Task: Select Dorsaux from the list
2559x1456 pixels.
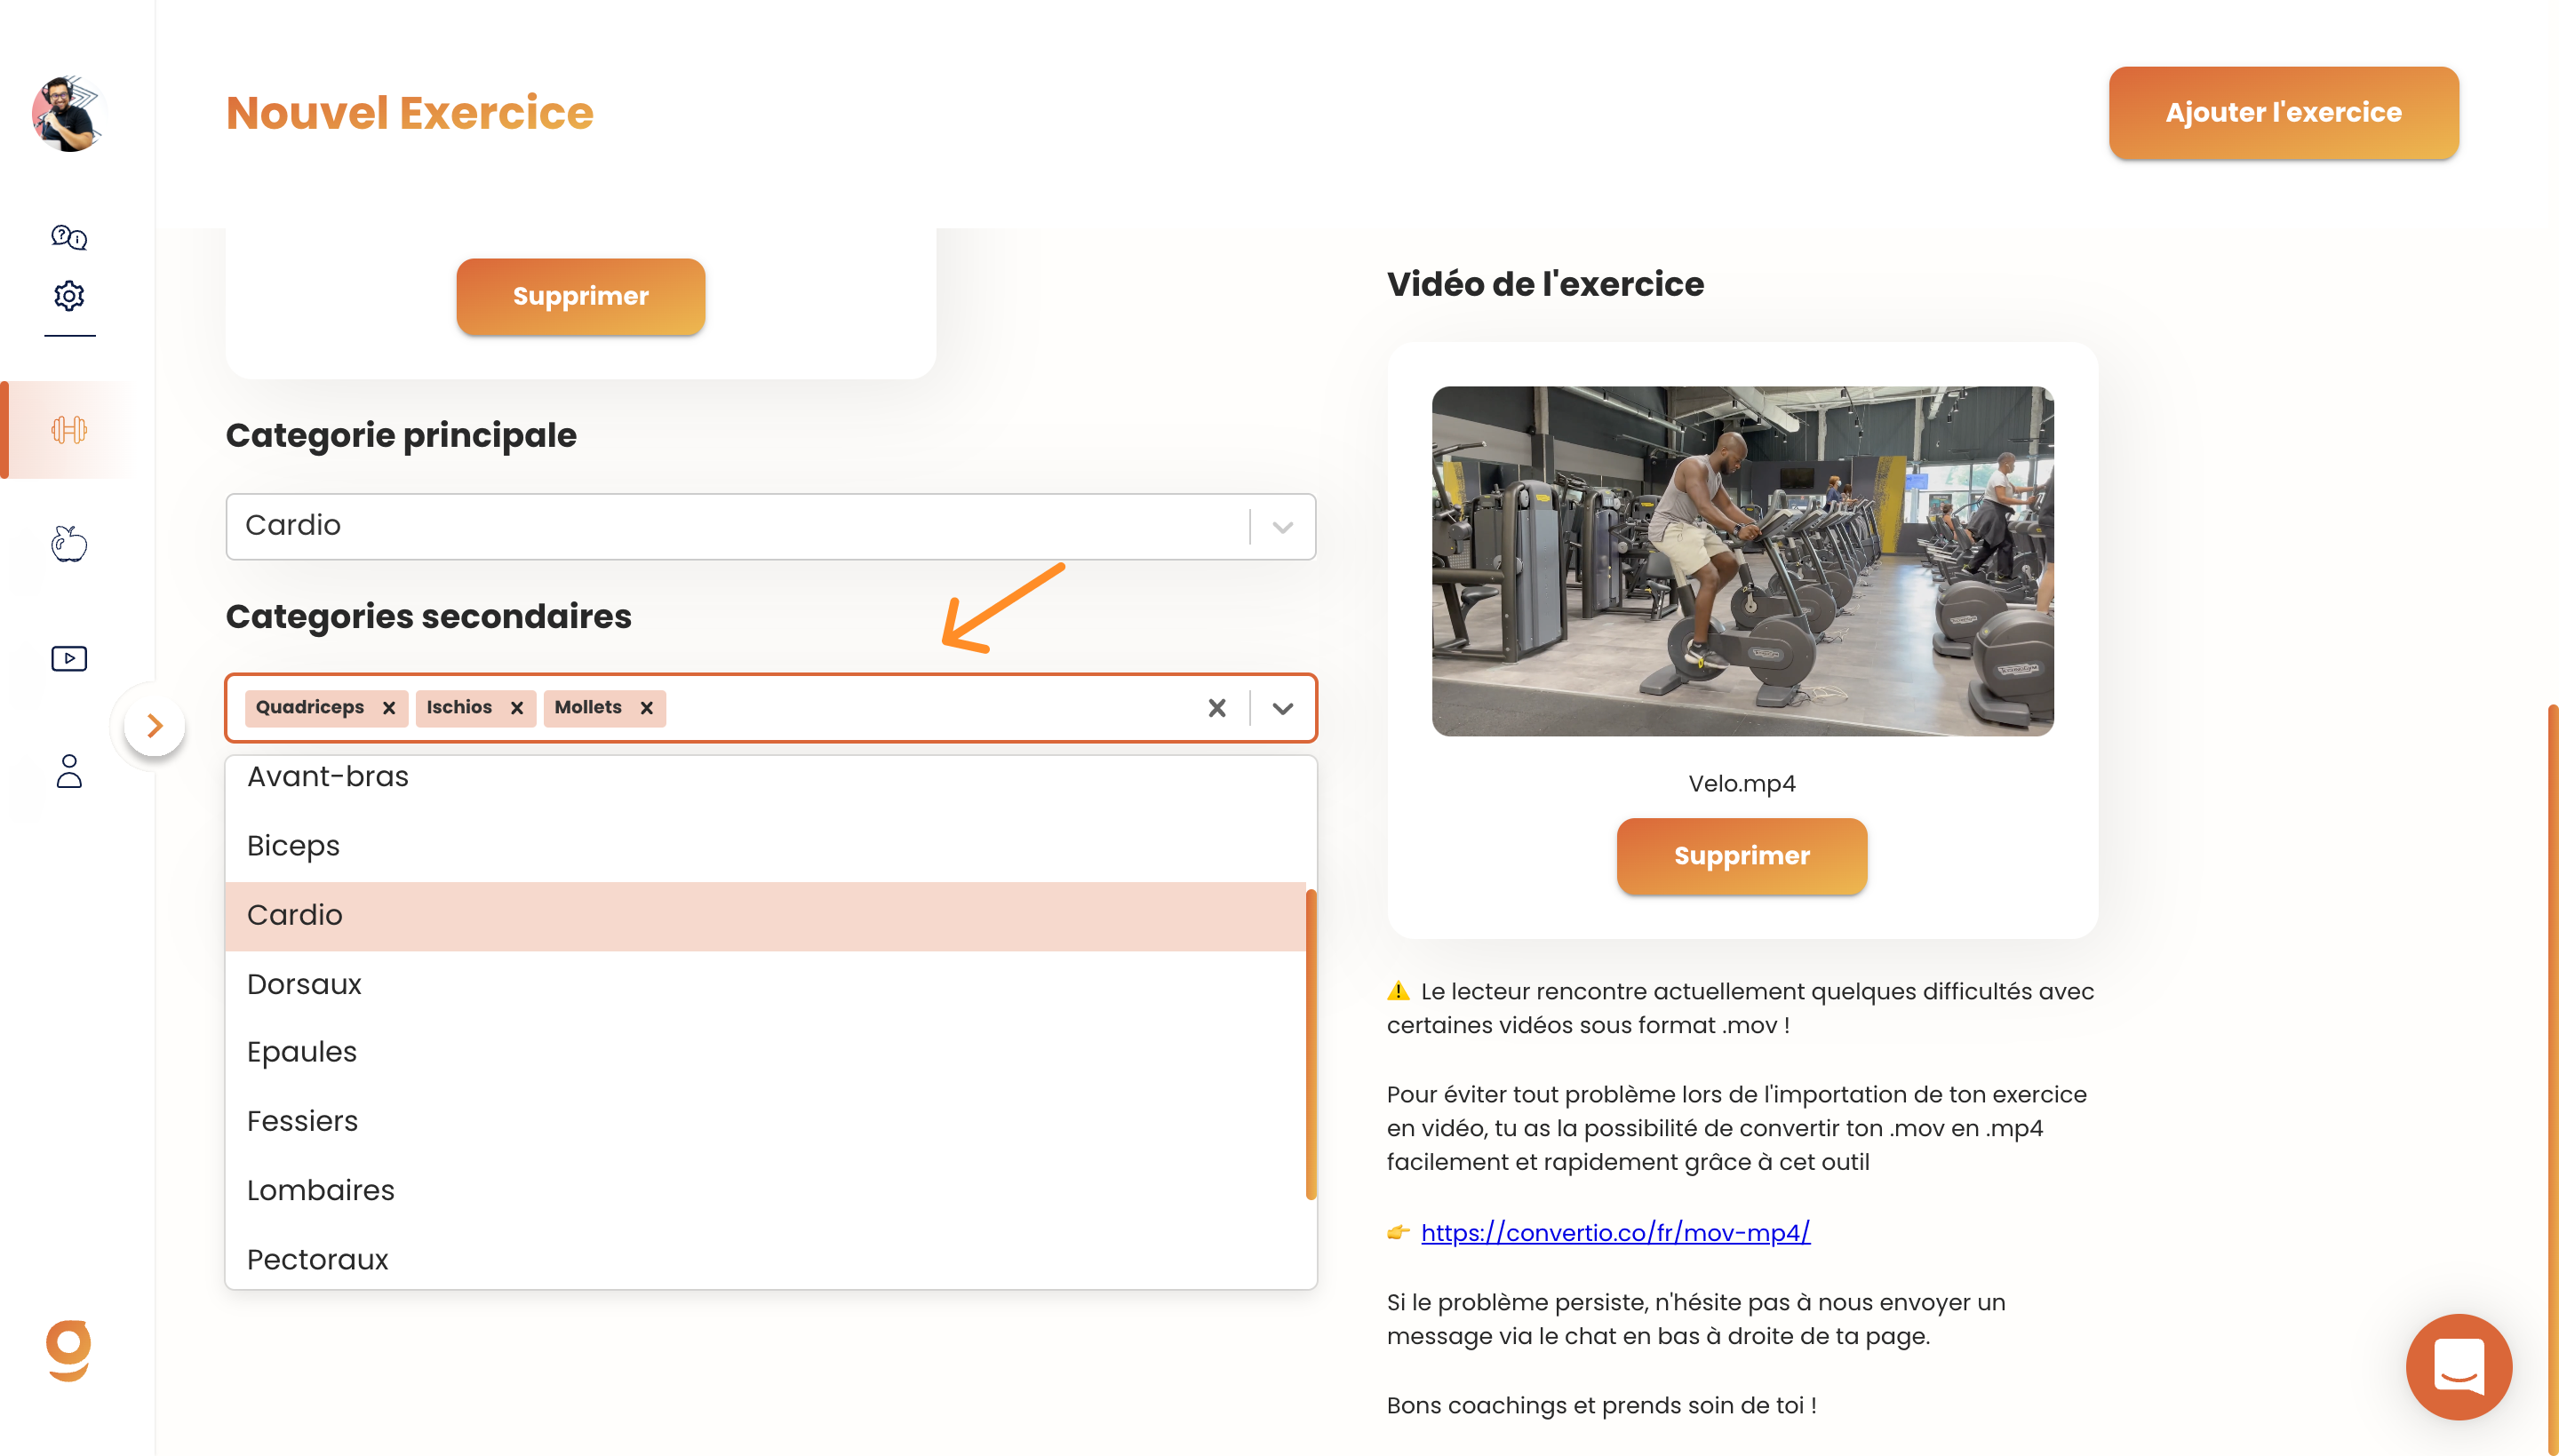Action: click(765, 985)
